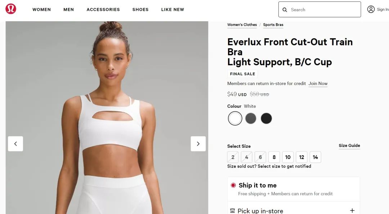Choose size 12
The width and height of the screenshot is (389, 214).
[x=301, y=157]
